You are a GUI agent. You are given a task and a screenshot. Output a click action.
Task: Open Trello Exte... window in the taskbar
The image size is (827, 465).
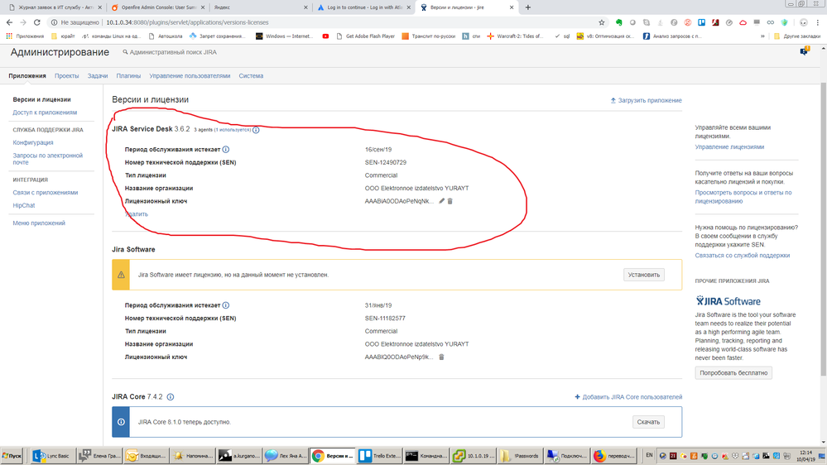pyautogui.click(x=380, y=456)
